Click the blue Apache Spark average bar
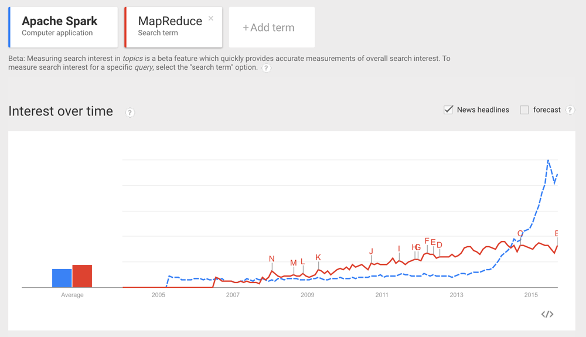586x337 pixels. [x=62, y=278]
